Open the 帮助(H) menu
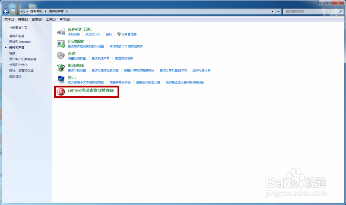 65,19
